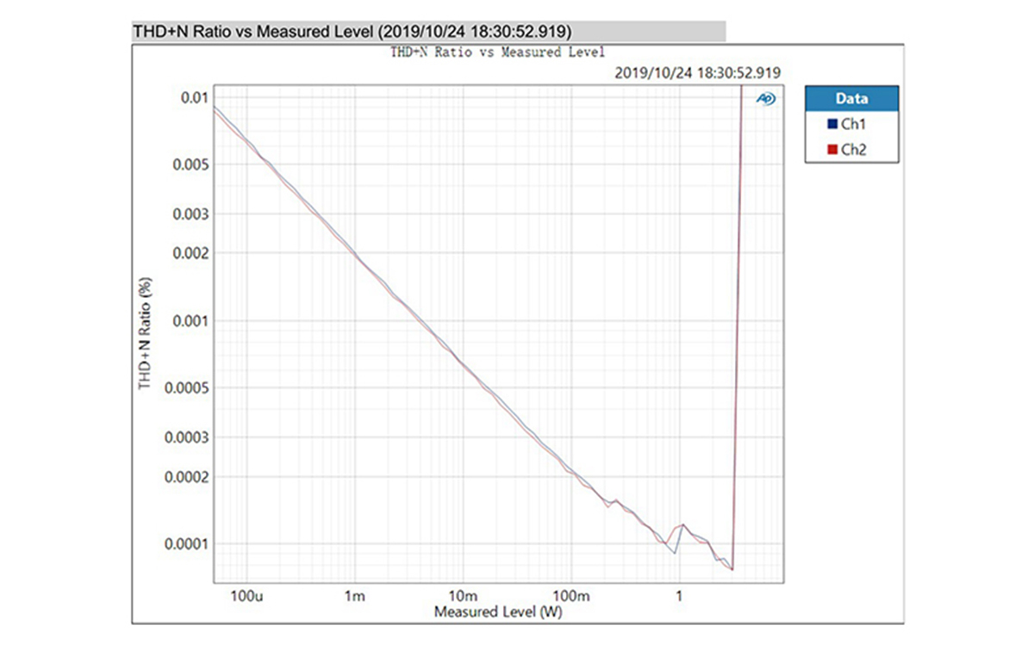Screen dimensions: 1034x656
Task: Click the 0.0002 tick label on Y axis
Action: pyautogui.click(x=186, y=476)
